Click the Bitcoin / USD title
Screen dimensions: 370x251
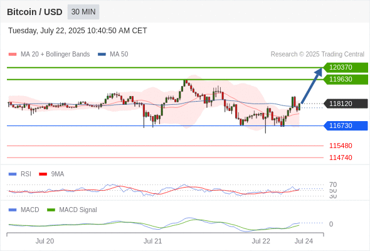pyautogui.click(x=34, y=12)
